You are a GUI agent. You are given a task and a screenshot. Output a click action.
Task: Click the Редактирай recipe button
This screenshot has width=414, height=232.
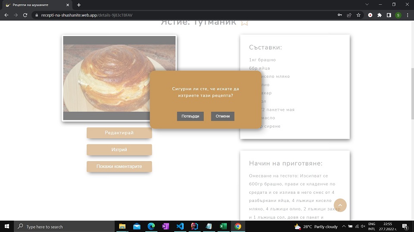pyautogui.click(x=119, y=133)
